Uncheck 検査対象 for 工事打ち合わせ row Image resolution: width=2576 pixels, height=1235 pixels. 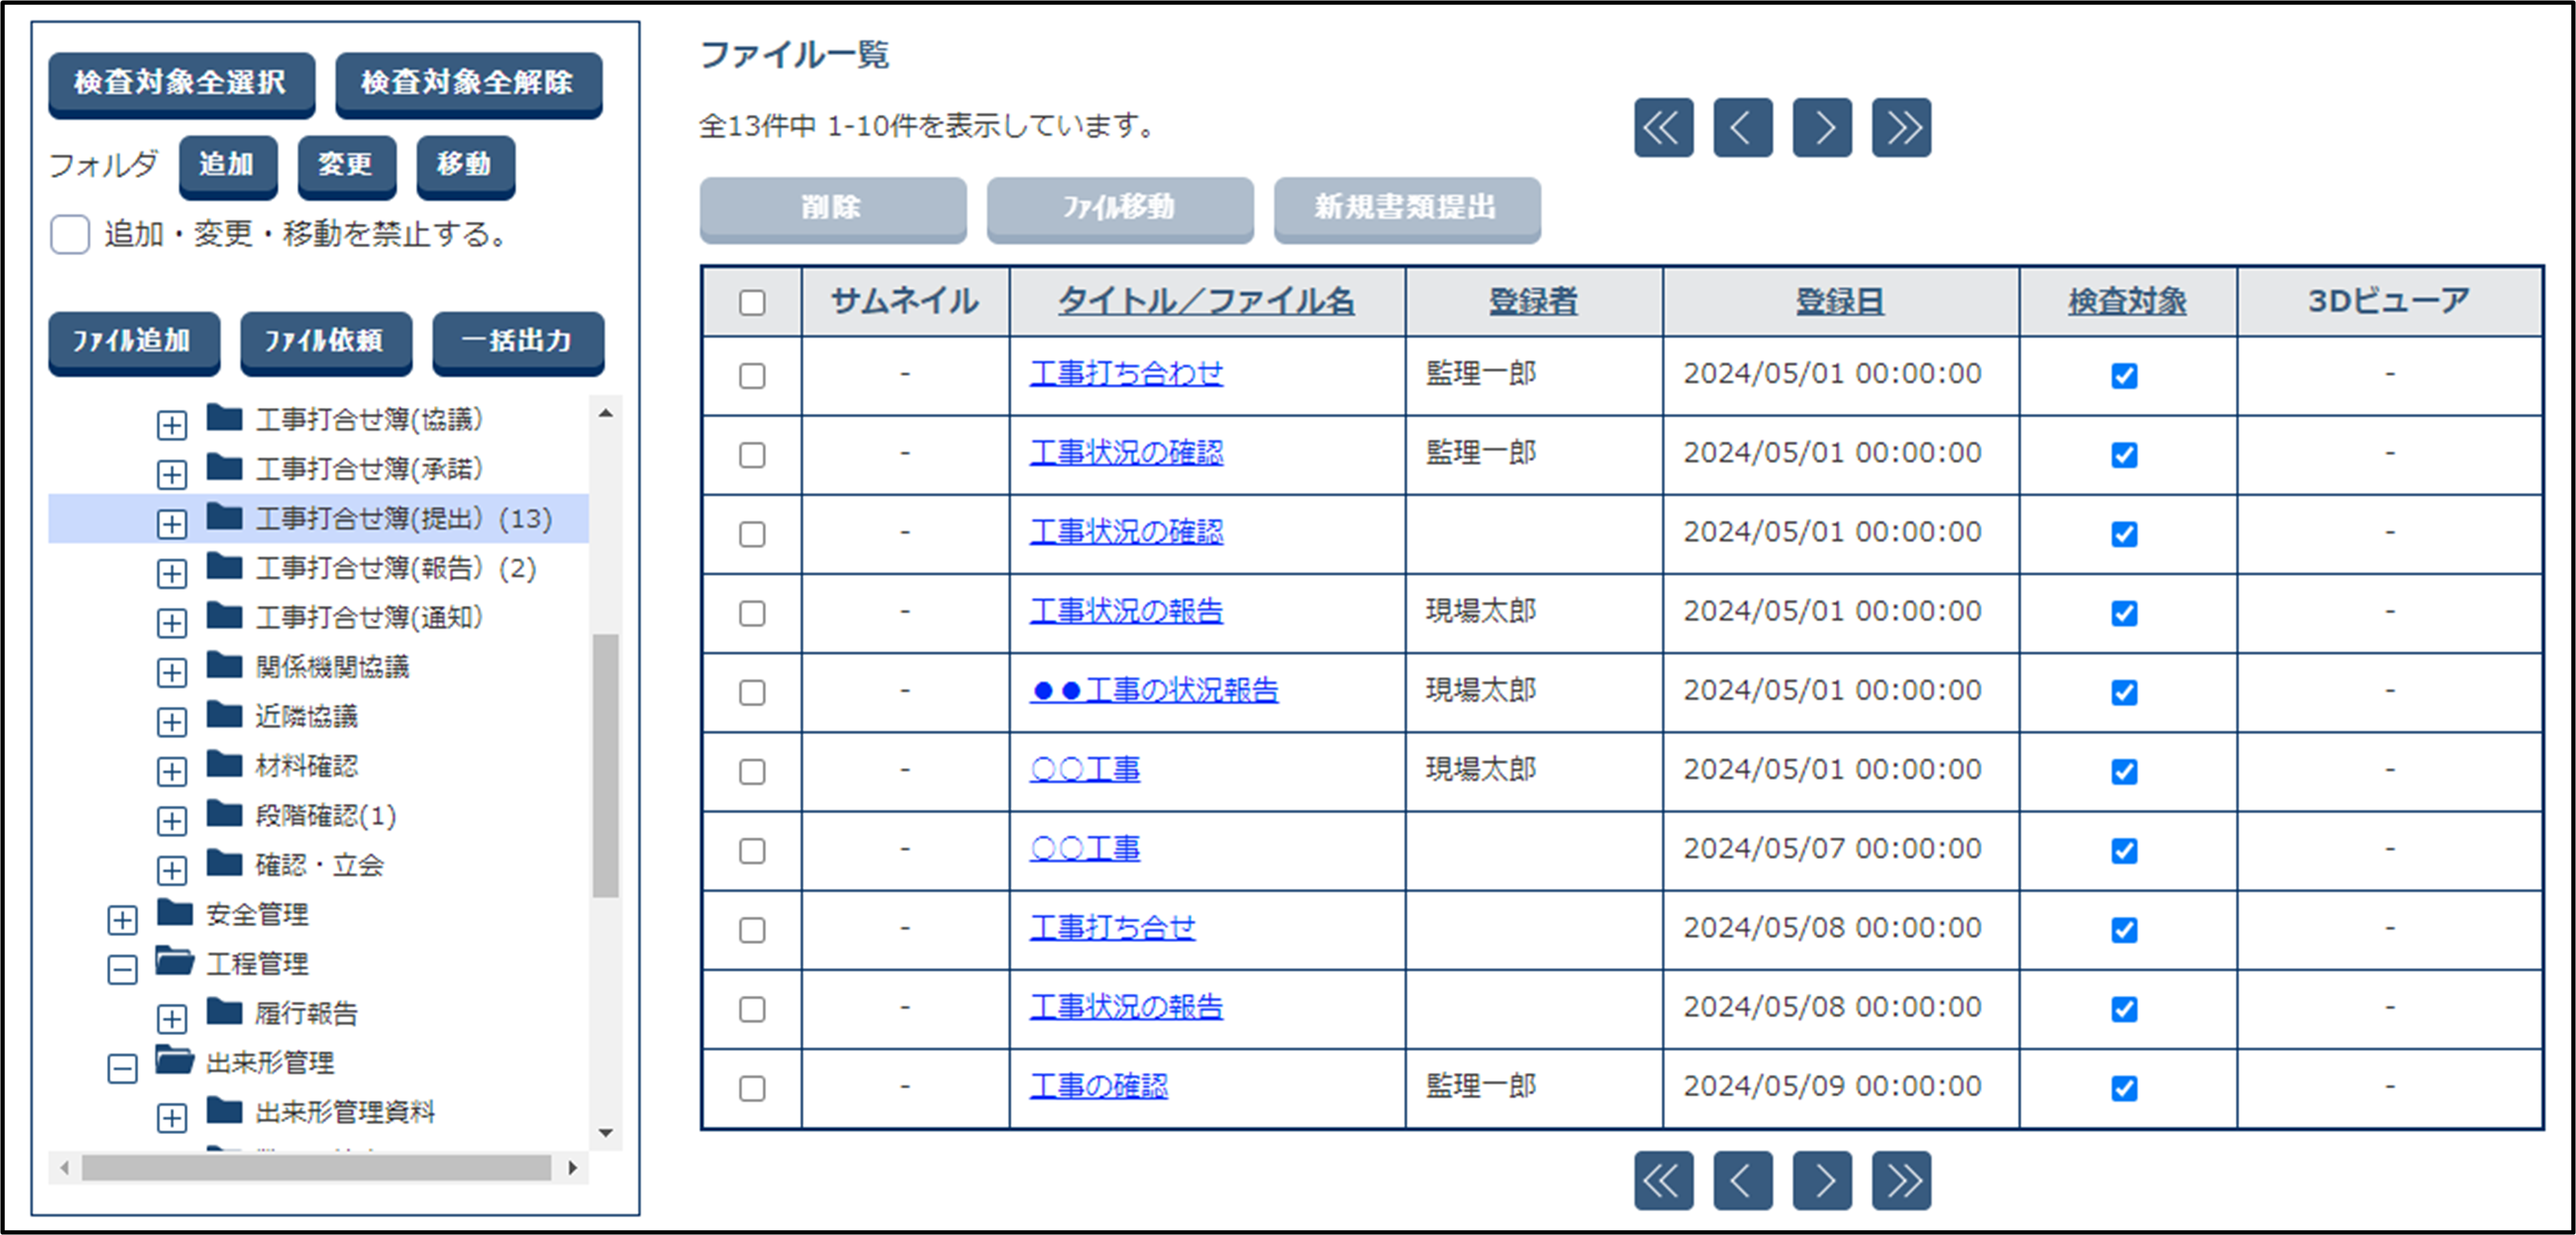(2124, 376)
